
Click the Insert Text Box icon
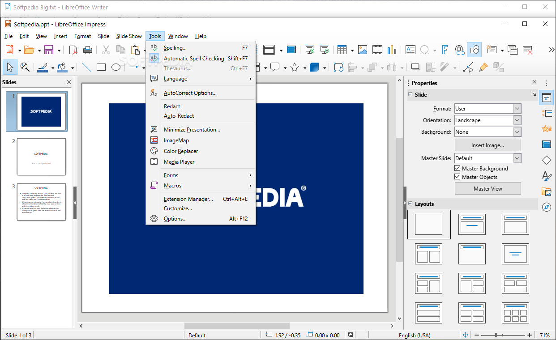pyautogui.click(x=411, y=50)
